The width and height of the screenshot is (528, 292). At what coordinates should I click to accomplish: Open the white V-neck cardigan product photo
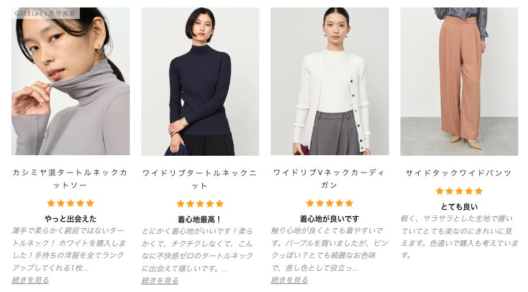click(330, 81)
